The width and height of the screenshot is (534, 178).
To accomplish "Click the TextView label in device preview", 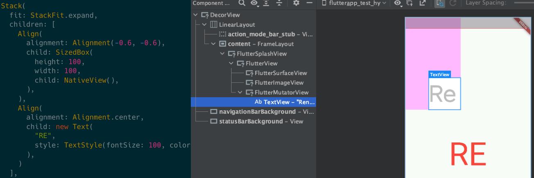I will pyautogui.click(x=439, y=75).
